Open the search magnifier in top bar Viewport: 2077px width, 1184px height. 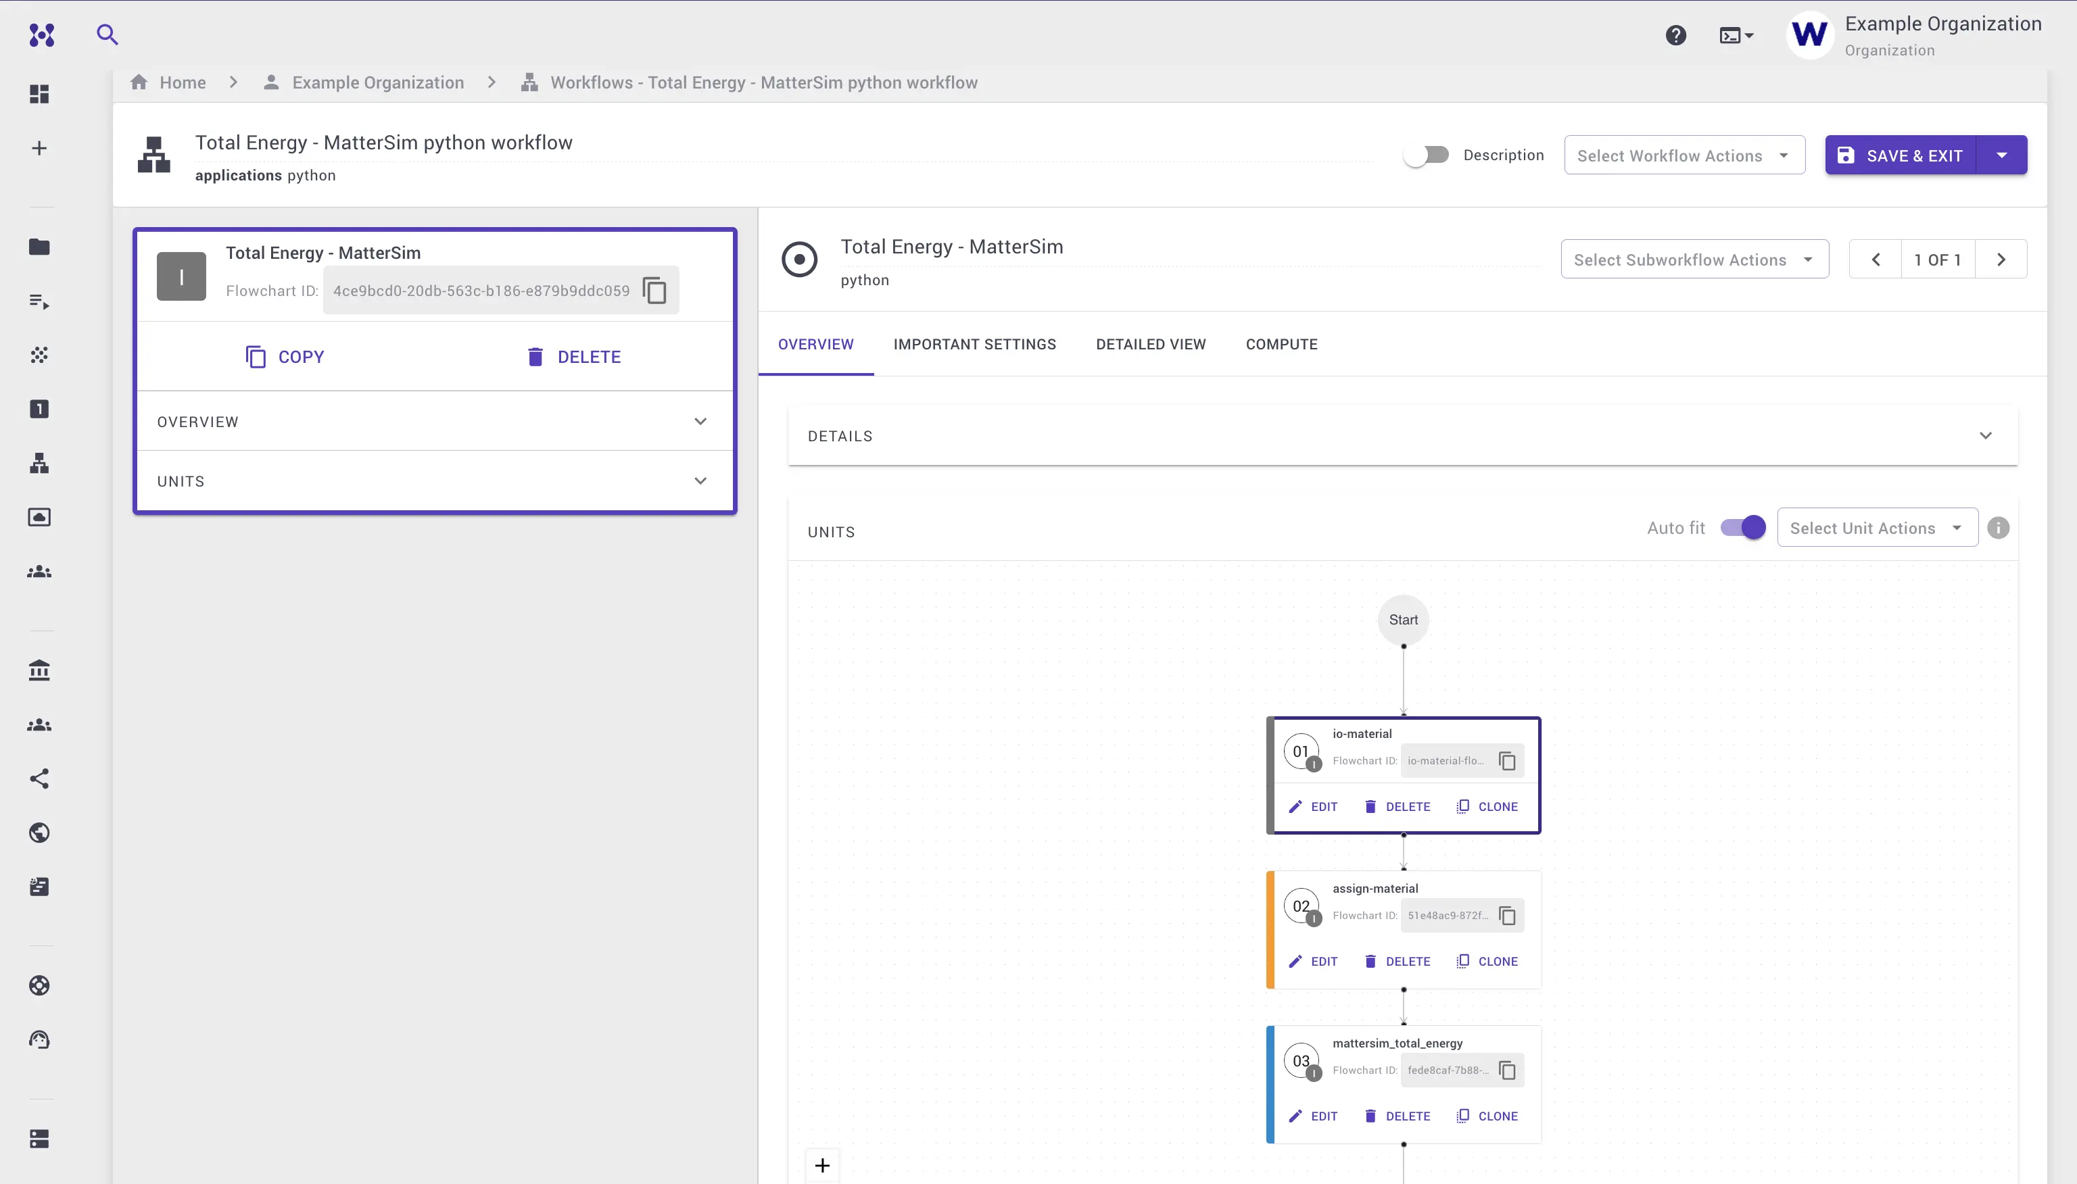coord(108,35)
